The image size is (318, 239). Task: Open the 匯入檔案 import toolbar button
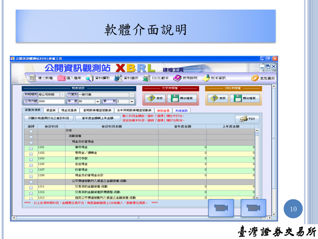click(69, 78)
